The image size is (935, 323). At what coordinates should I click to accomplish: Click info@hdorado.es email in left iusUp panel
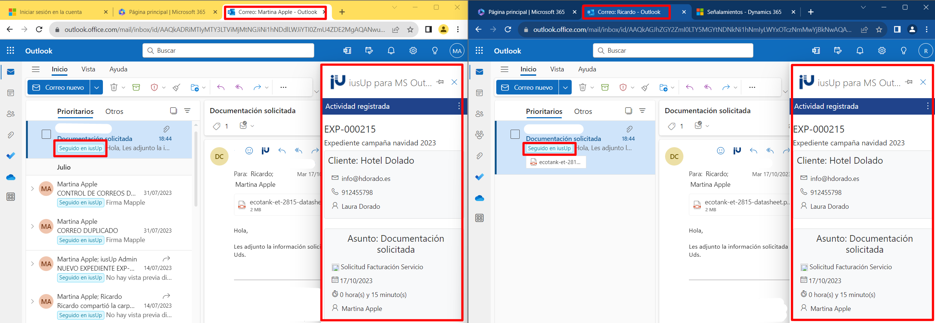click(x=366, y=179)
